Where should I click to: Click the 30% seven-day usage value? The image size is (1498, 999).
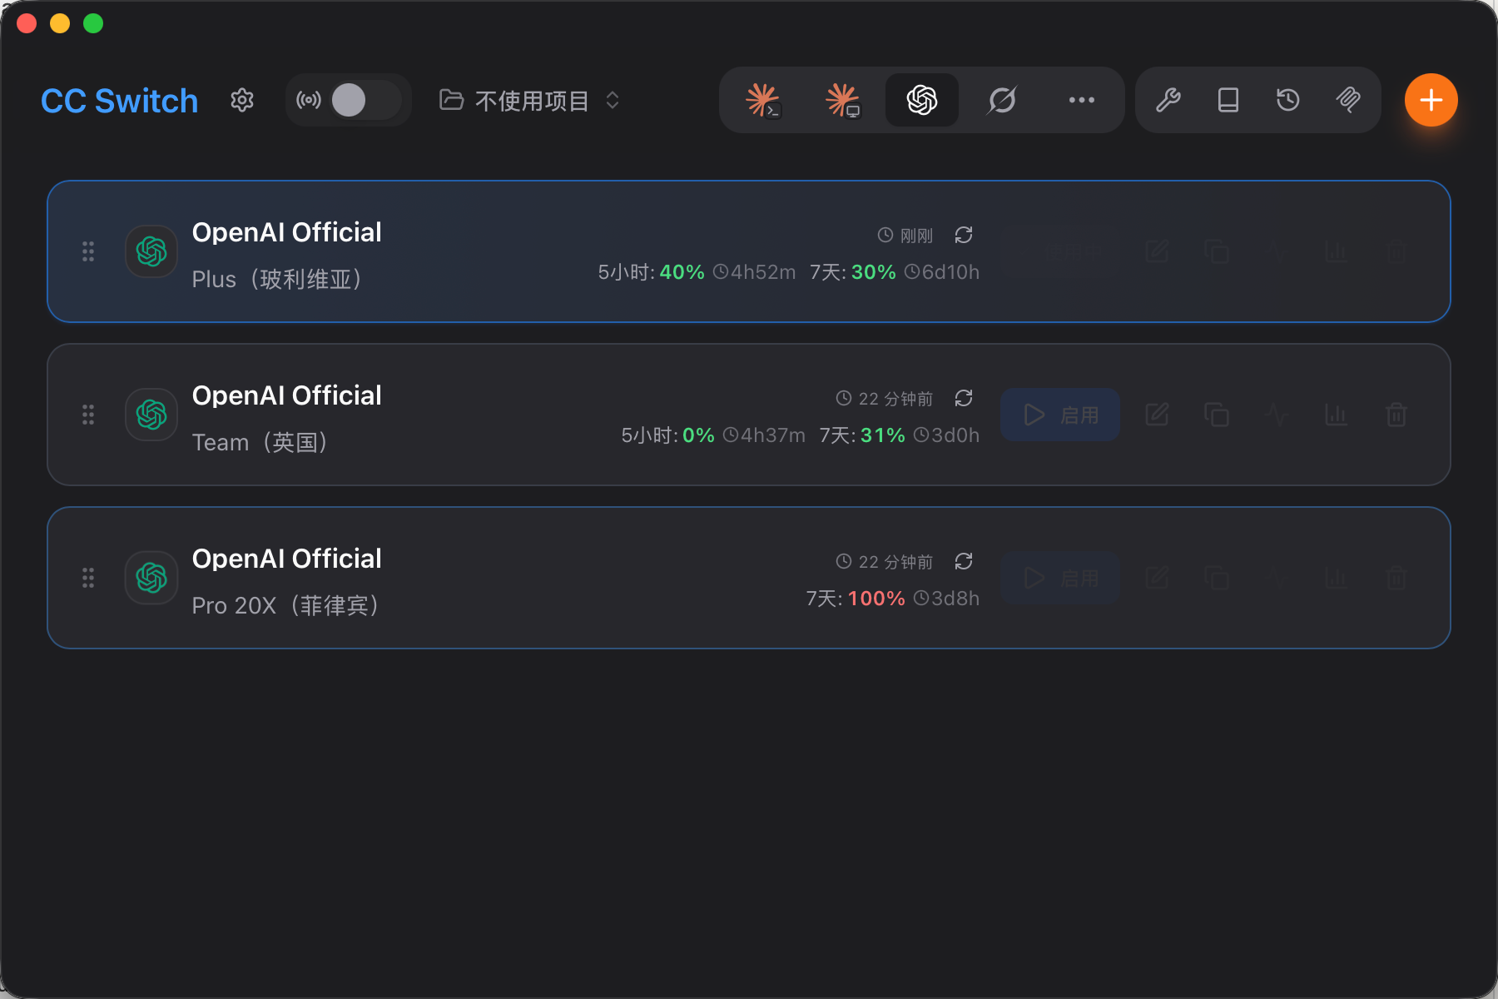click(874, 272)
